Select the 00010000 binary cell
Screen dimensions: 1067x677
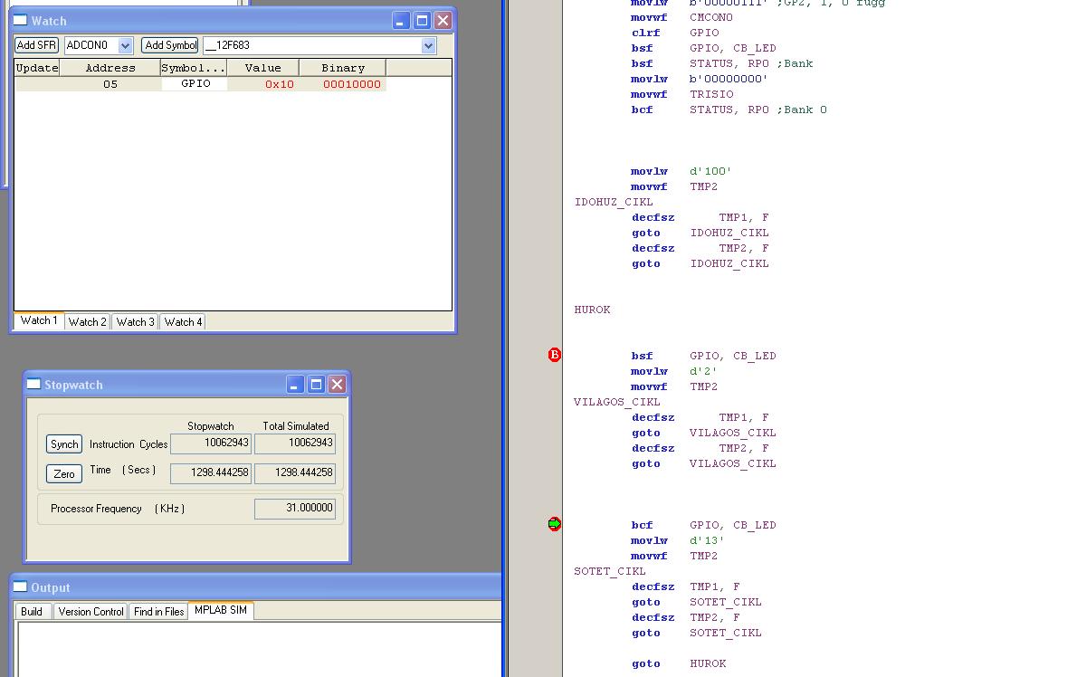click(343, 84)
